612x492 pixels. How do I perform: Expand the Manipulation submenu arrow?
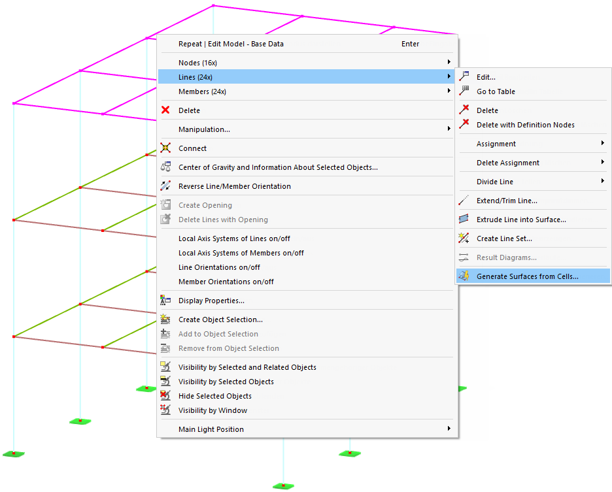click(x=449, y=129)
